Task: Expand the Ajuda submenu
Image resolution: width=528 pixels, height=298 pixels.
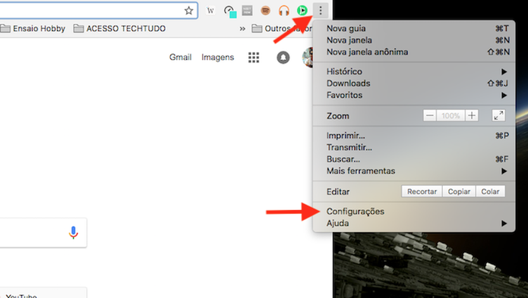Action: pyautogui.click(x=414, y=224)
